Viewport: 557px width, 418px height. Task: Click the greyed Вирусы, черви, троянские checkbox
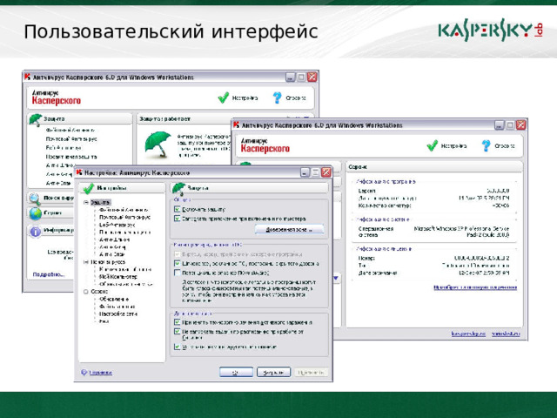177,254
